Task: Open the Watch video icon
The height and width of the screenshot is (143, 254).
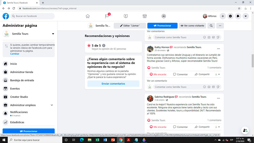Action: point(126,16)
